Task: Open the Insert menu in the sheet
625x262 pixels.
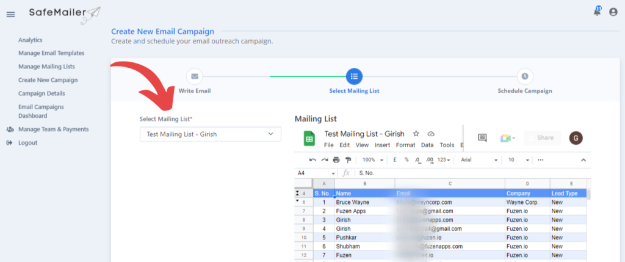Action: pos(382,145)
